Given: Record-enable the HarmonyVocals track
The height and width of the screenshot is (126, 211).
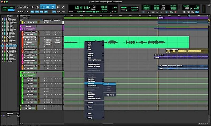Looking at the screenshot, I should point(25,63).
